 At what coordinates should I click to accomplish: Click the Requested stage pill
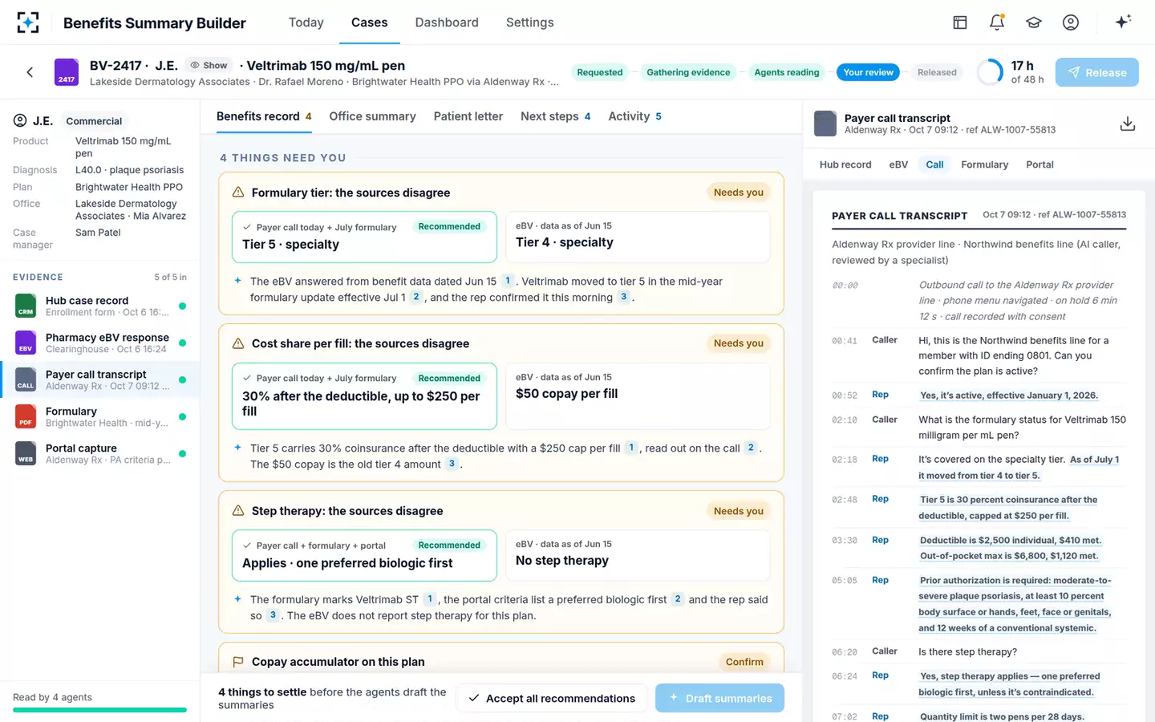click(600, 72)
